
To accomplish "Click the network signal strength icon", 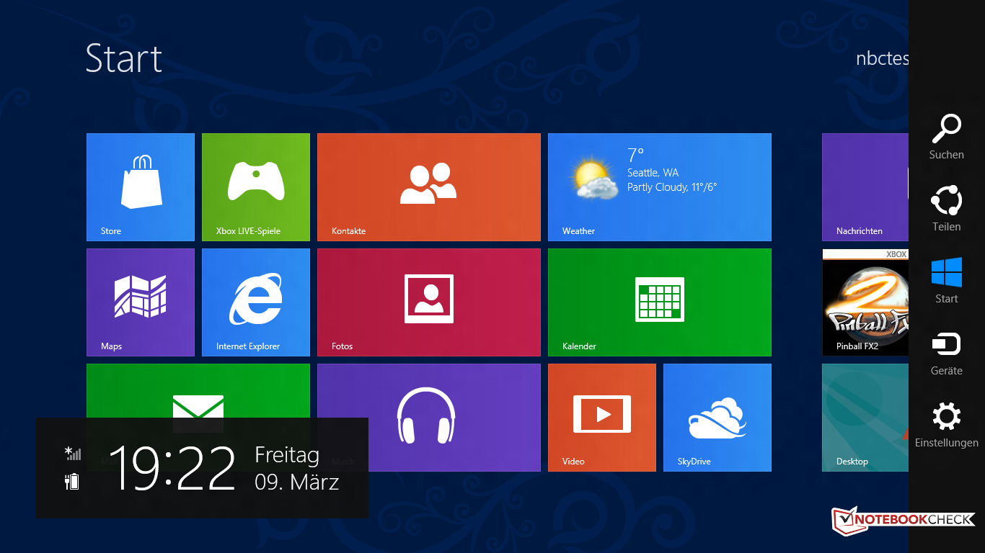I will click(x=73, y=453).
